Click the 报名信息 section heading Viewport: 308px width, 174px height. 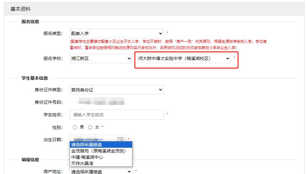(x=30, y=22)
